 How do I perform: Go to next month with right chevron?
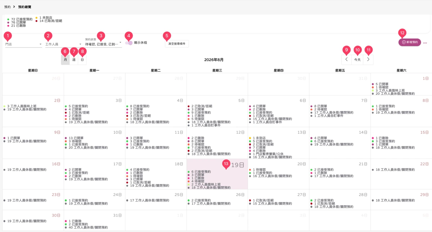pos(368,59)
